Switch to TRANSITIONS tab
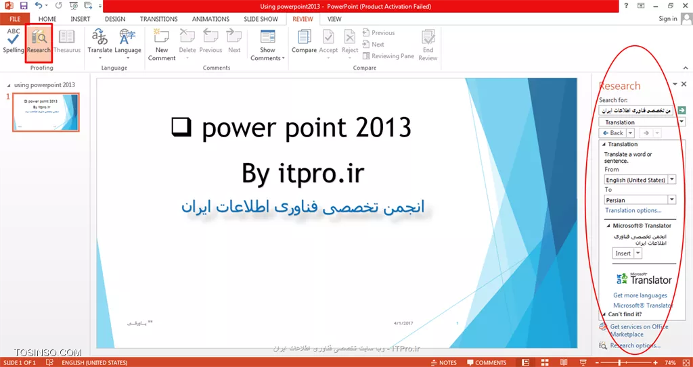693x367 pixels. 158,19
